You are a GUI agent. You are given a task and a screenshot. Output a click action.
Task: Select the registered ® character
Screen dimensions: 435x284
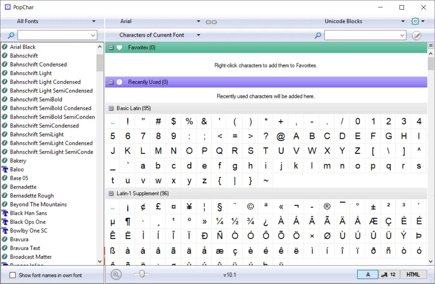pos(327,206)
